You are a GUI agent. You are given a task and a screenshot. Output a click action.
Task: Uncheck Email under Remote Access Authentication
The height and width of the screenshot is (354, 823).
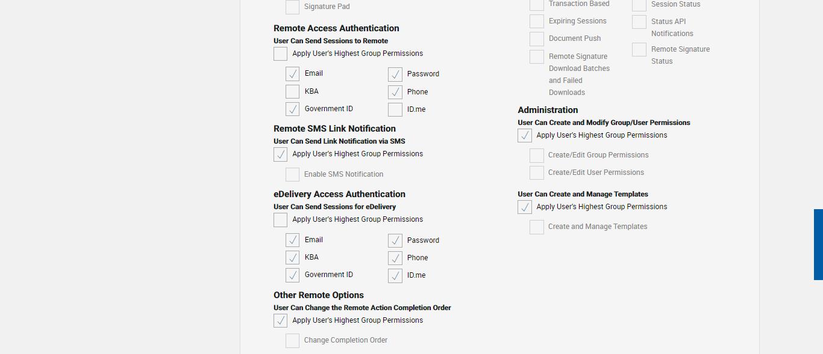pos(293,74)
